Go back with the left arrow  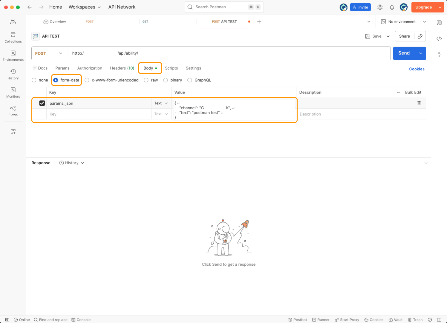pos(30,7)
